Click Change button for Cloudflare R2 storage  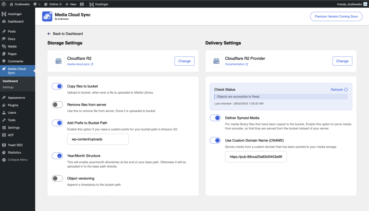(184, 61)
